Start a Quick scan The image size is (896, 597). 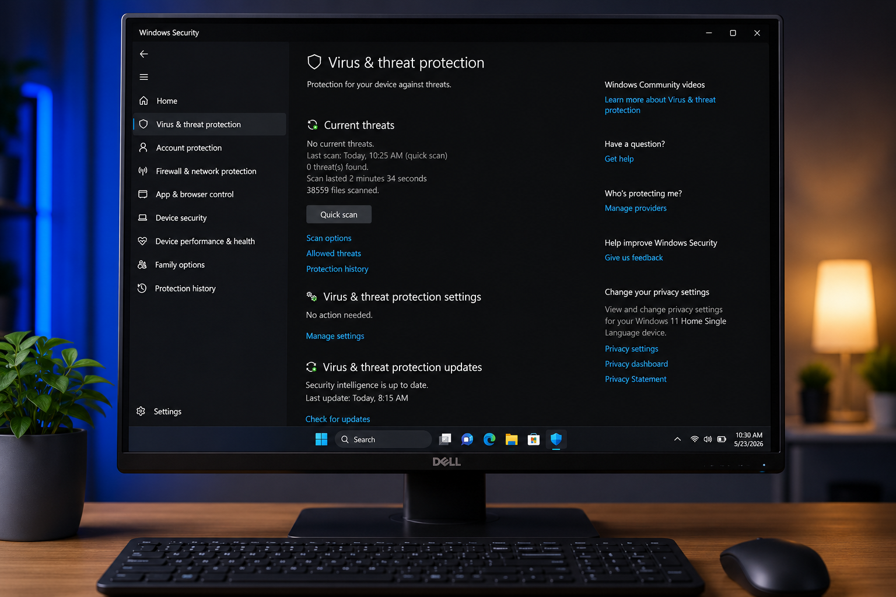tap(339, 214)
